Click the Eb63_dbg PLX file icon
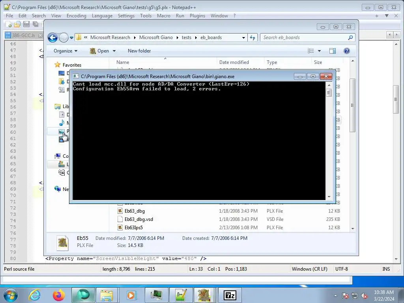 pos(120,211)
